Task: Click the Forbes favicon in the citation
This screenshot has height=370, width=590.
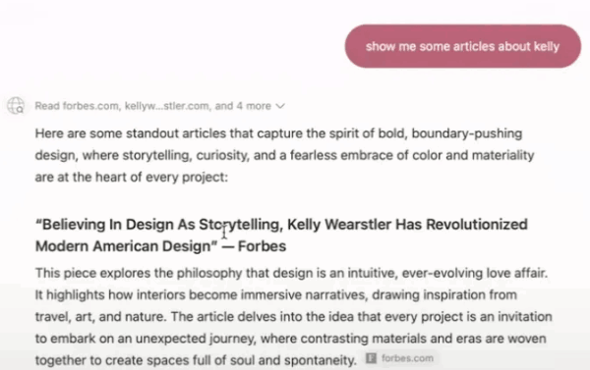Action: point(371,358)
